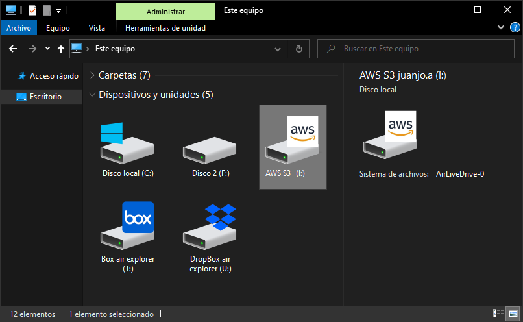Open the Disco local (C:) drive icon

(x=127, y=143)
